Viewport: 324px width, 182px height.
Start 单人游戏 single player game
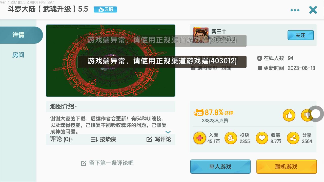pyautogui.click(x=220, y=167)
